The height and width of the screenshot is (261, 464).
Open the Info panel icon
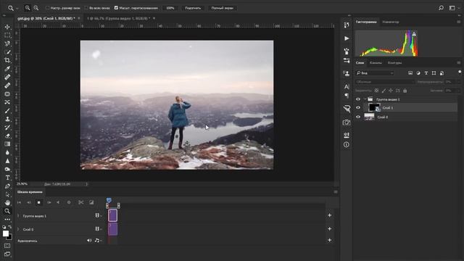[x=347, y=145]
